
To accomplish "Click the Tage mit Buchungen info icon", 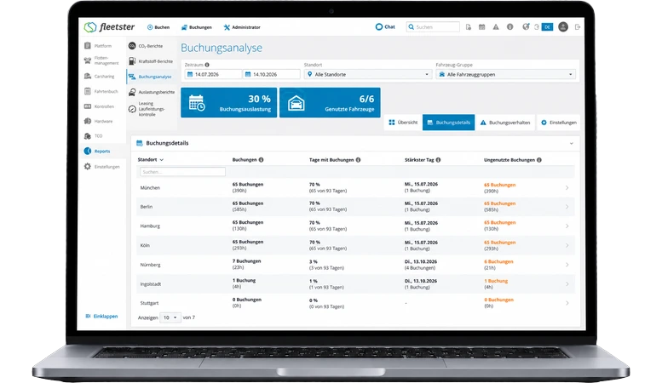I will [358, 160].
